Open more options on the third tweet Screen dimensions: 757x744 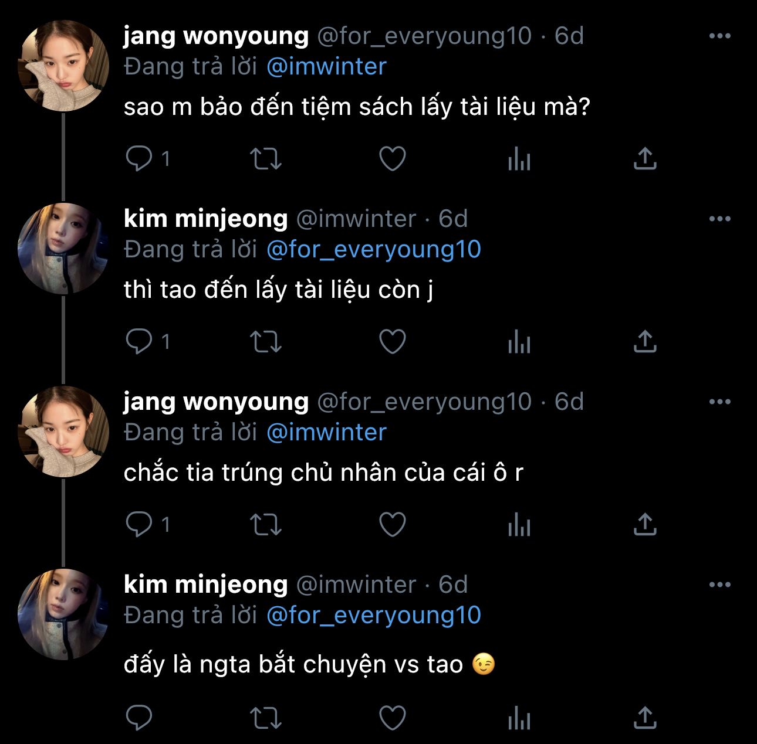click(719, 402)
